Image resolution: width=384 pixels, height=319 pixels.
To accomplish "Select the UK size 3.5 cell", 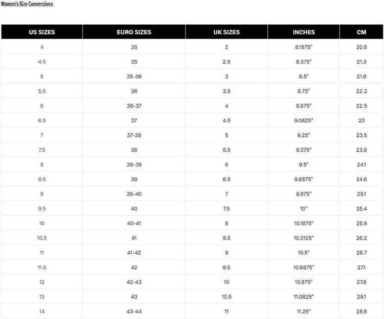I will (227, 91).
